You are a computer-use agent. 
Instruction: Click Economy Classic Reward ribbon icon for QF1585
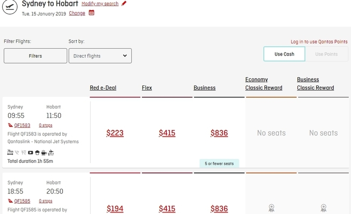(271, 208)
